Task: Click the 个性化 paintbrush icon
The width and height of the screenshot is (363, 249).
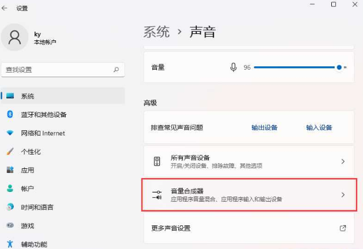Action: (10, 152)
